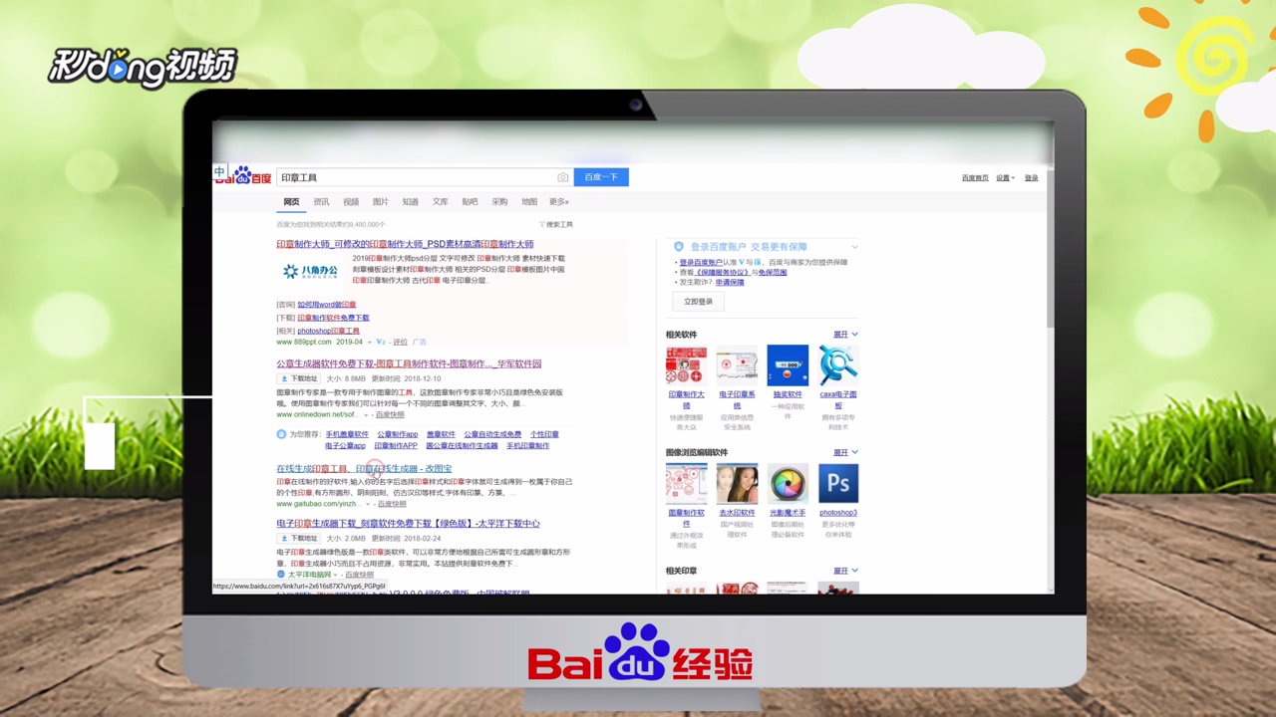Expand 图像浏览编辑软件 section with 展开
This screenshot has height=717, width=1276.
845,453
